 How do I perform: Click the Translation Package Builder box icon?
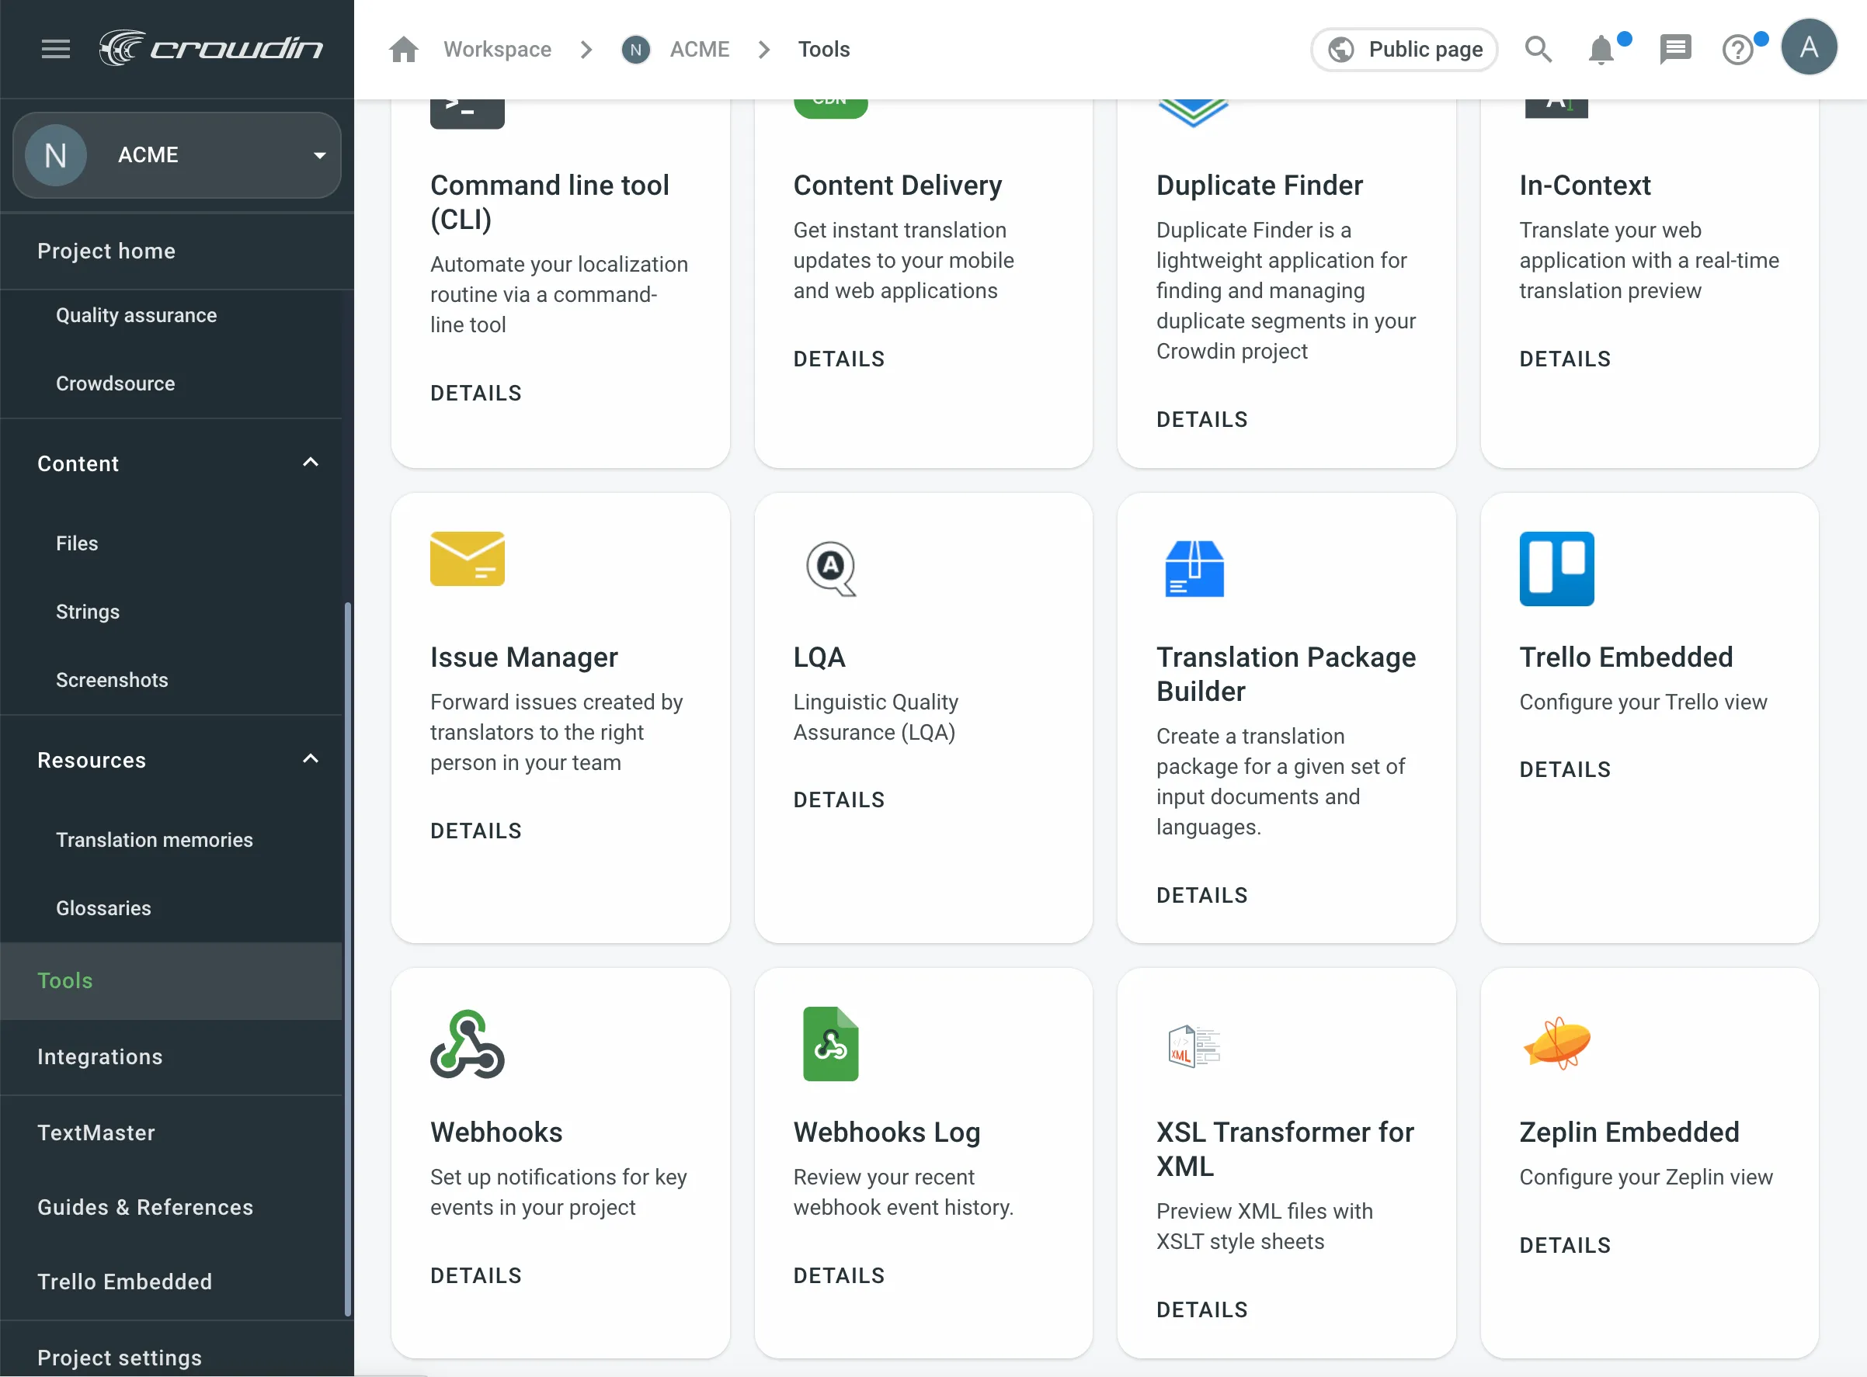click(x=1194, y=567)
